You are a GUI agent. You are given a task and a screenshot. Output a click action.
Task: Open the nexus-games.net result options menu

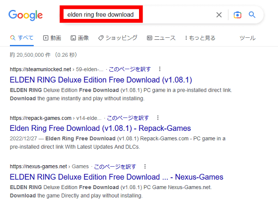coord(145,167)
